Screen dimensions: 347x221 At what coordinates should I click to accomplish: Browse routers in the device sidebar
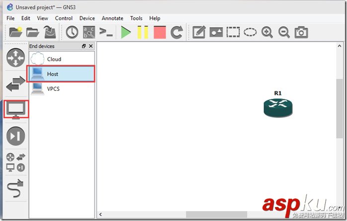point(15,58)
